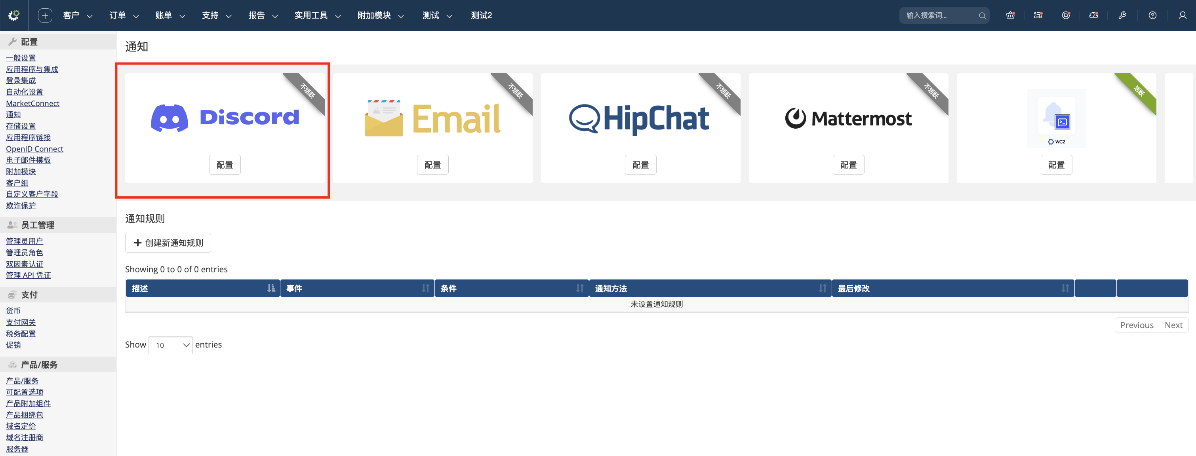
Task: Open the MarketConnect sidebar link
Action: click(32, 103)
